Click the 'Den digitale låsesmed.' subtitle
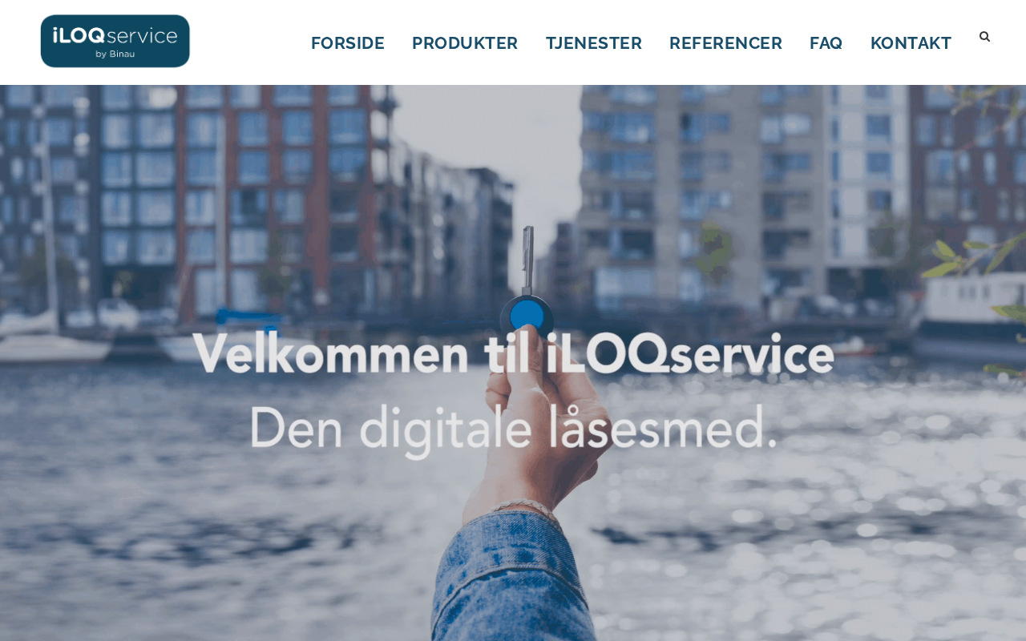This screenshot has height=641, width=1026. [x=513, y=429]
